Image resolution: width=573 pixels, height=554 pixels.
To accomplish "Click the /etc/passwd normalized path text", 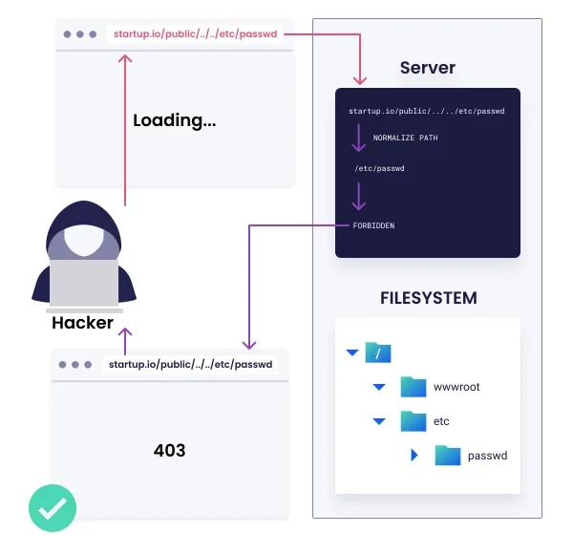I will (379, 168).
